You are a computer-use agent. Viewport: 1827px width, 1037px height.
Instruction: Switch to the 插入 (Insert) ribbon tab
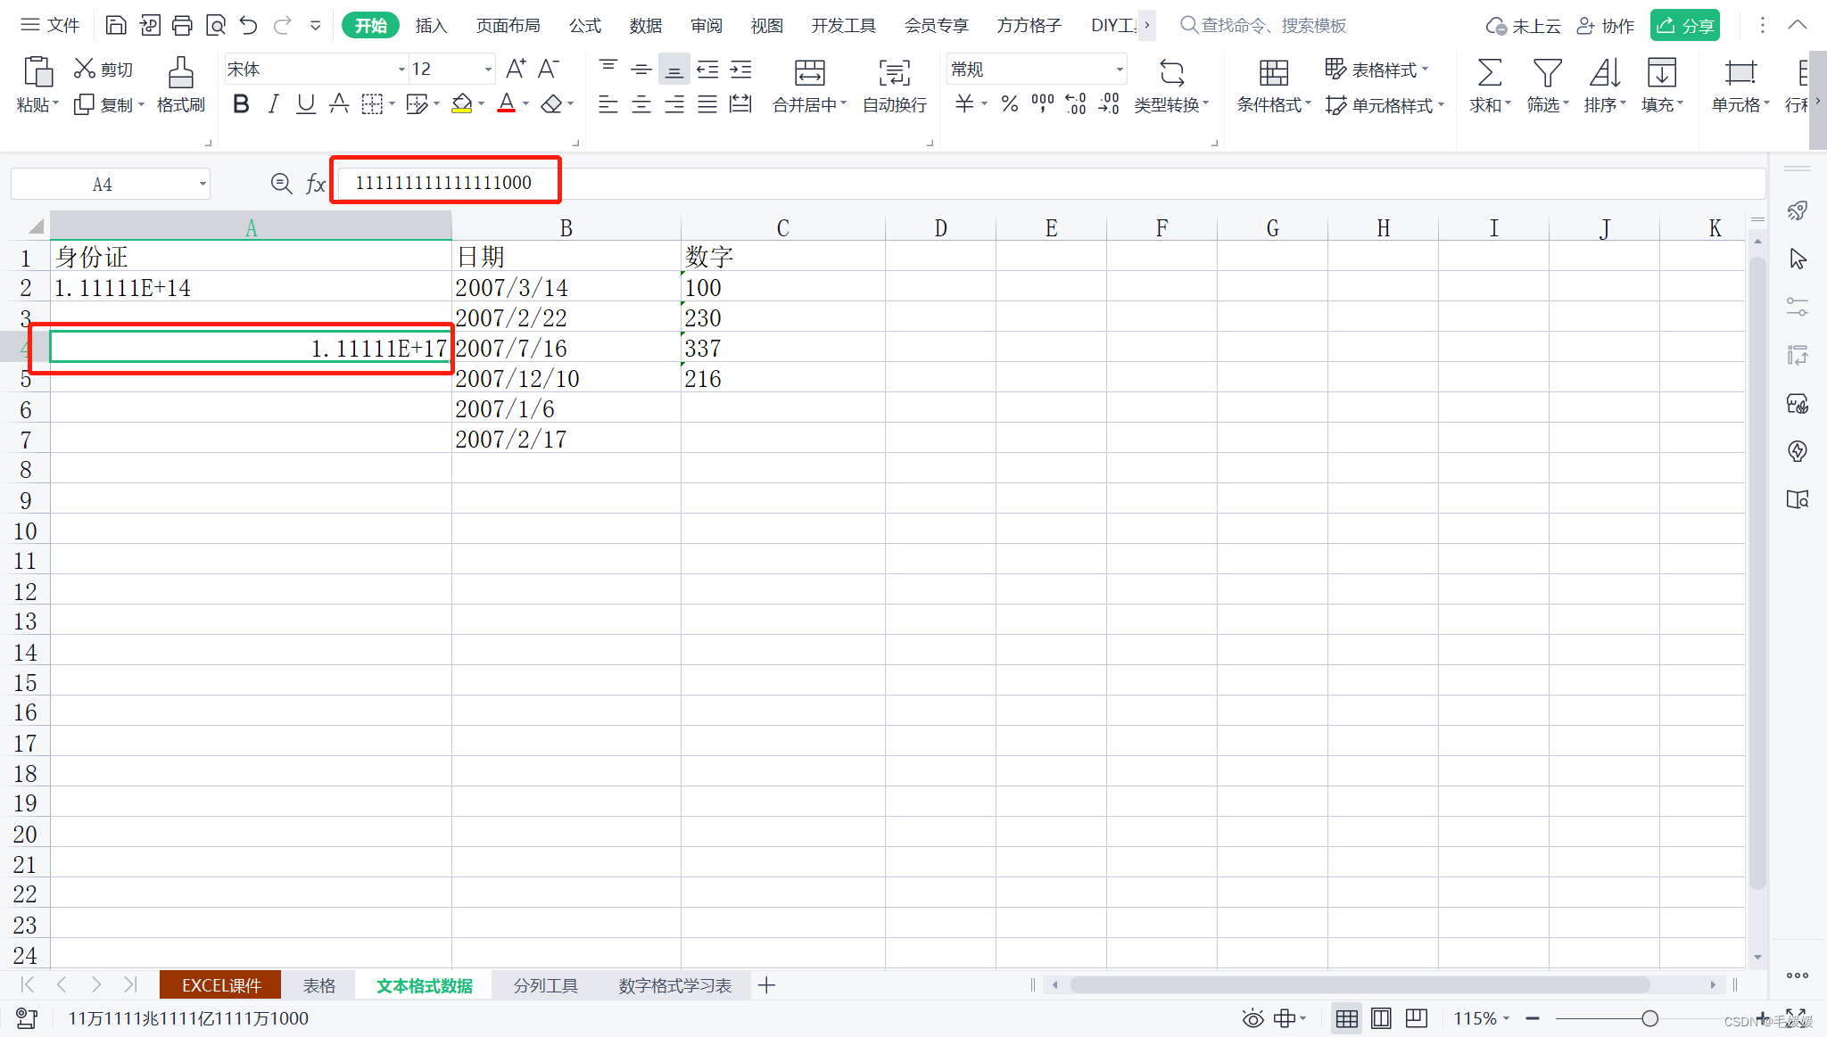pyautogui.click(x=431, y=25)
